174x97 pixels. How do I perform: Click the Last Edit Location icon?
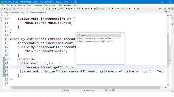point(121,9)
